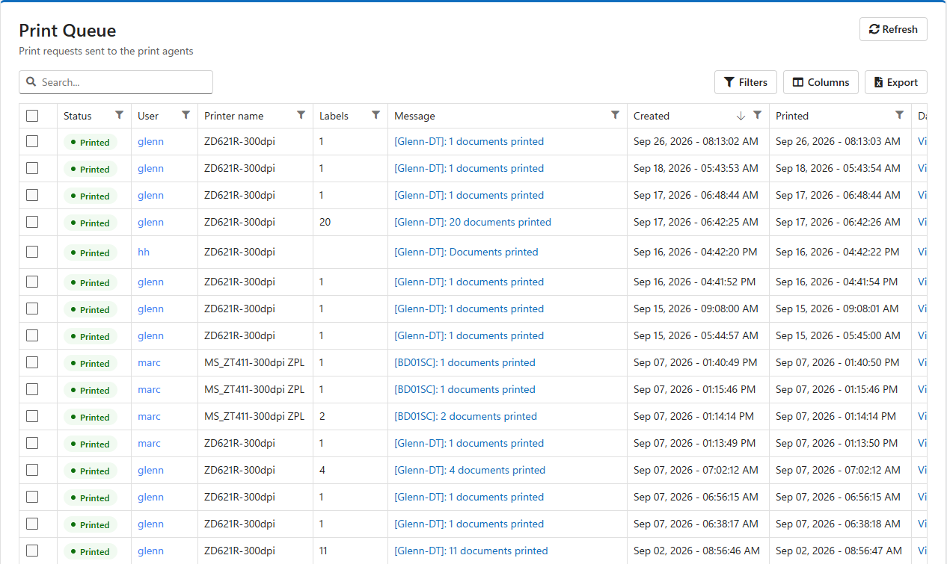The image size is (947, 564).
Task: Click the search magnifier icon
Action: click(x=31, y=82)
